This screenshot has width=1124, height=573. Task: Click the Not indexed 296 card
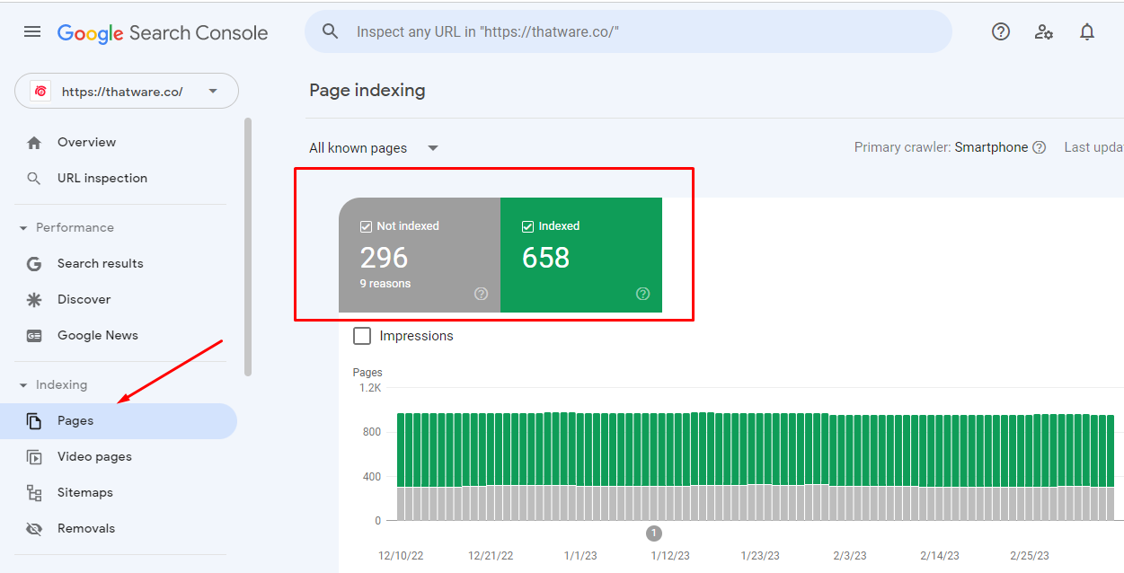(420, 255)
